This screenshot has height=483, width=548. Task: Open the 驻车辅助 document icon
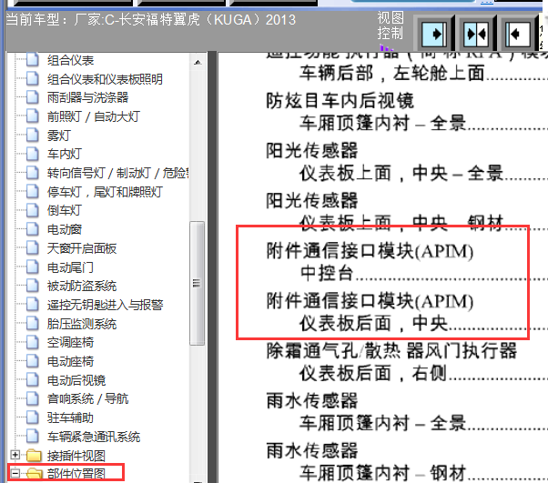(33, 418)
